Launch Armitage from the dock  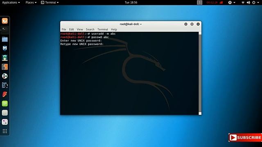coord(5,58)
